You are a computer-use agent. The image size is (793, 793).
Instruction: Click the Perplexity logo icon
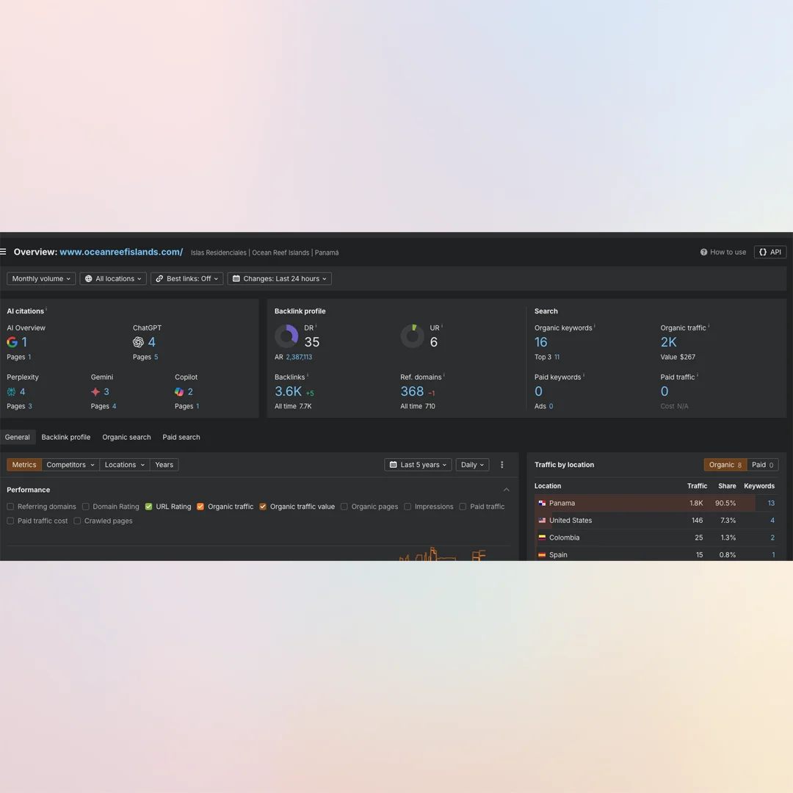(12, 392)
